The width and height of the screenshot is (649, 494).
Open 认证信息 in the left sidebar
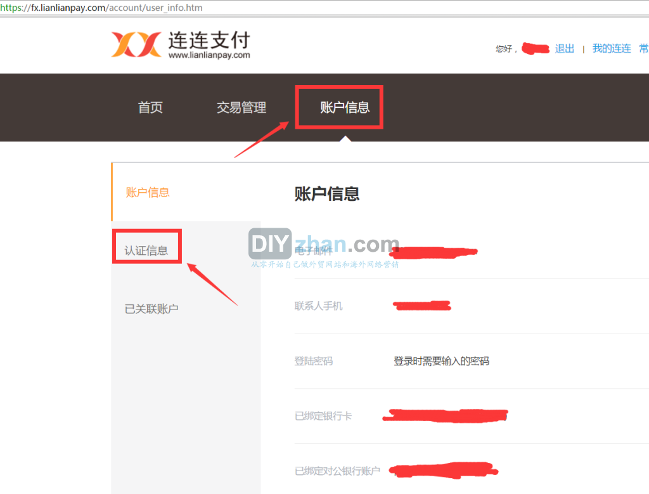(146, 250)
